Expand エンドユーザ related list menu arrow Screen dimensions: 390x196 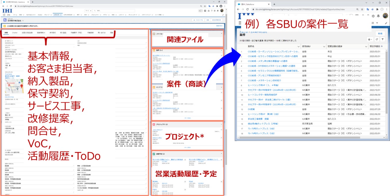pyautogui.click(x=222, y=87)
